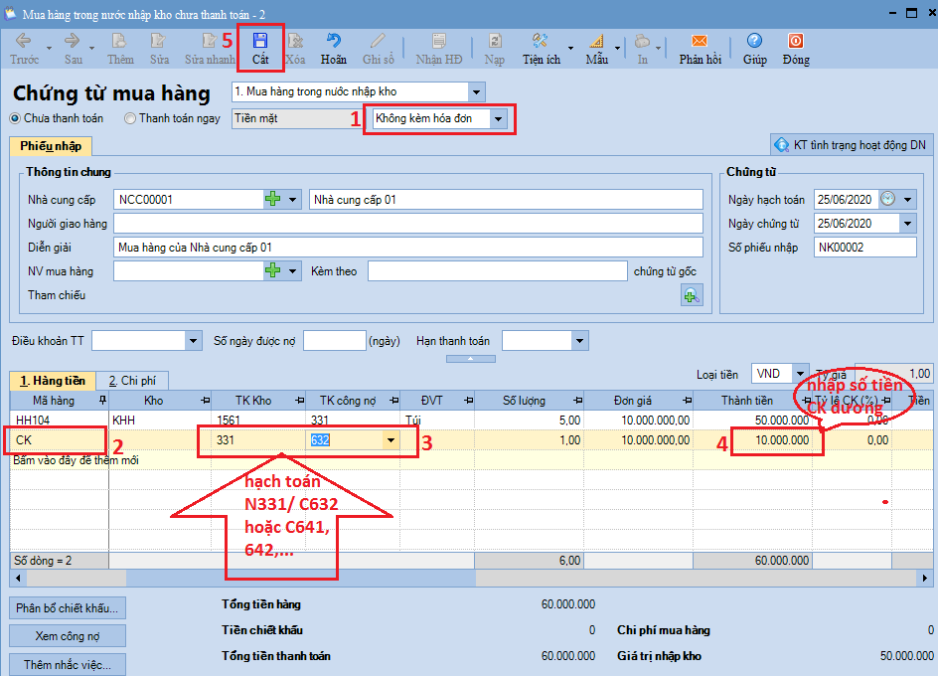Open TK công nợ 632 cell dropdown
This screenshot has width=938, height=676.
point(391,440)
